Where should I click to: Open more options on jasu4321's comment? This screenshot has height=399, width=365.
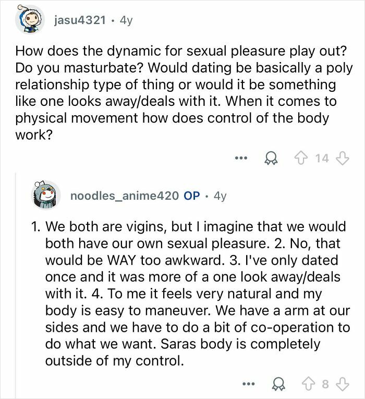[x=241, y=158]
